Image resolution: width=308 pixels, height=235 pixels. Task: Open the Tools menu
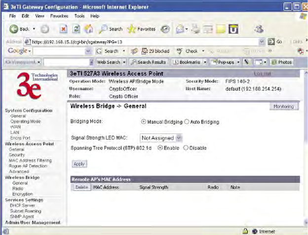coord(79,16)
